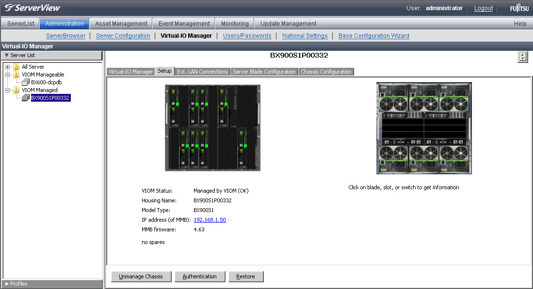This screenshot has height=289, width=533.
Task: Click the Logout link
Action: coord(484,8)
